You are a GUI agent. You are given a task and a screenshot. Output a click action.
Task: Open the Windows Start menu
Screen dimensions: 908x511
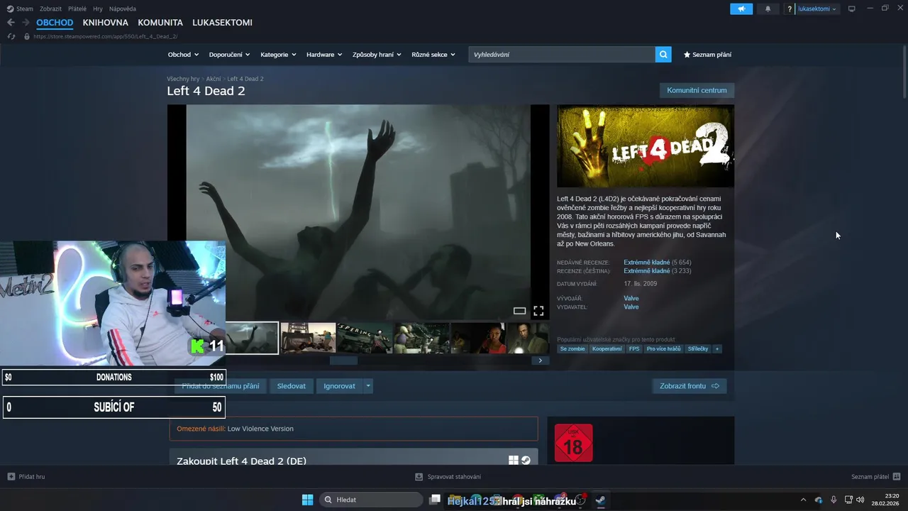point(307,500)
